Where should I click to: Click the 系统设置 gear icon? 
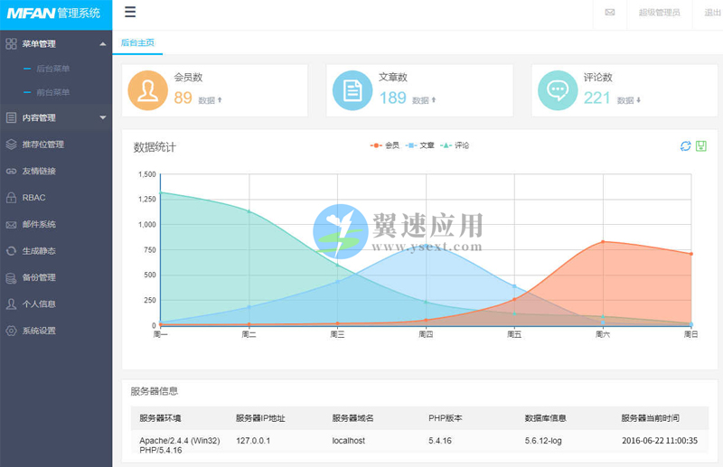(x=11, y=331)
